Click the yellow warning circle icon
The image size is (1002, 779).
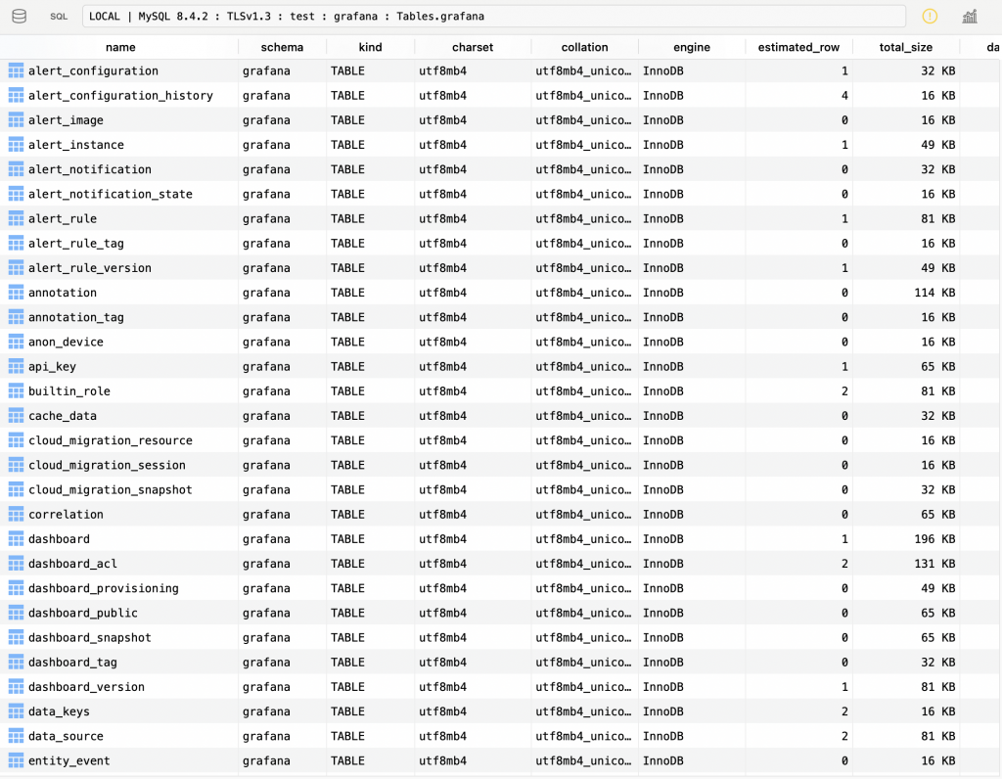pyautogui.click(x=930, y=16)
